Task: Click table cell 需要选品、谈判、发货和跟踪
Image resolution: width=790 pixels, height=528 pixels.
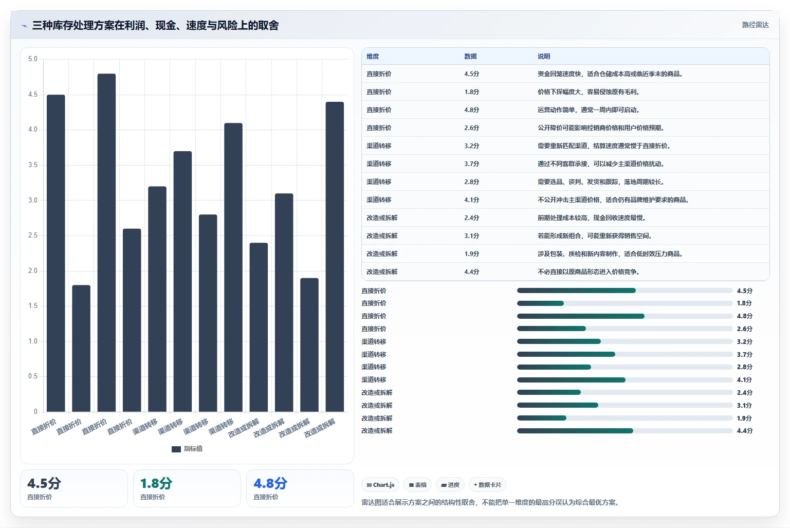Action: pos(601,182)
